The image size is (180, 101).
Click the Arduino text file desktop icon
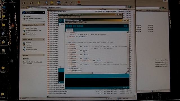(x=3, y=50)
